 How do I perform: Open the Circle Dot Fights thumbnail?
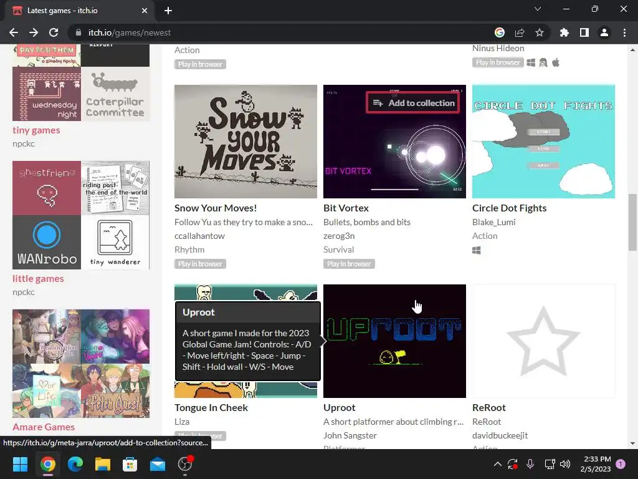pos(543,142)
